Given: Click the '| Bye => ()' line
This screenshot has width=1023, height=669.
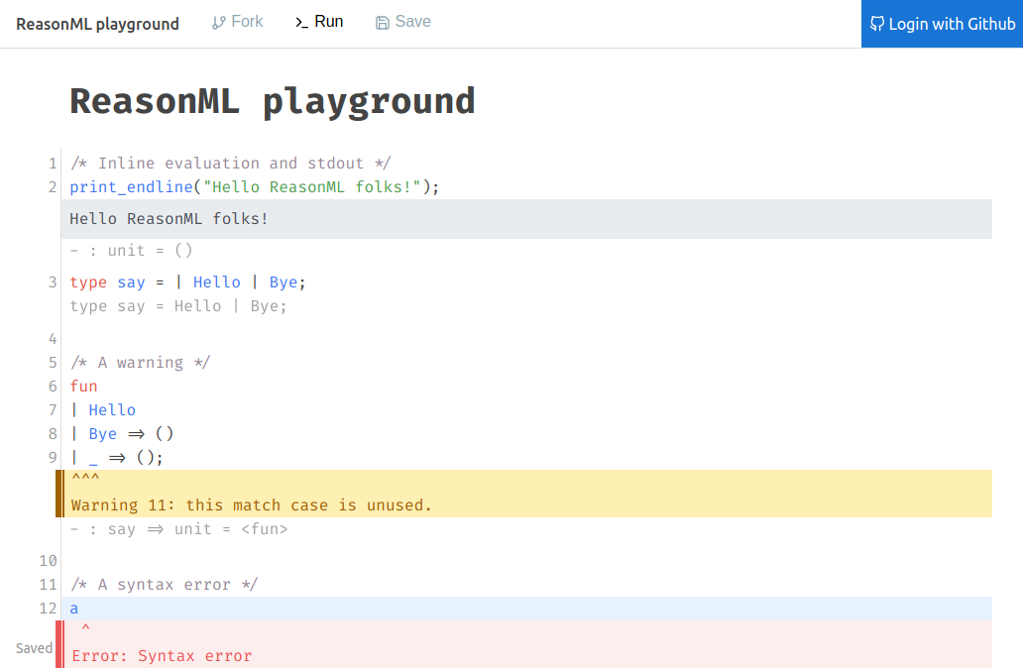Looking at the screenshot, I should (122, 434).
